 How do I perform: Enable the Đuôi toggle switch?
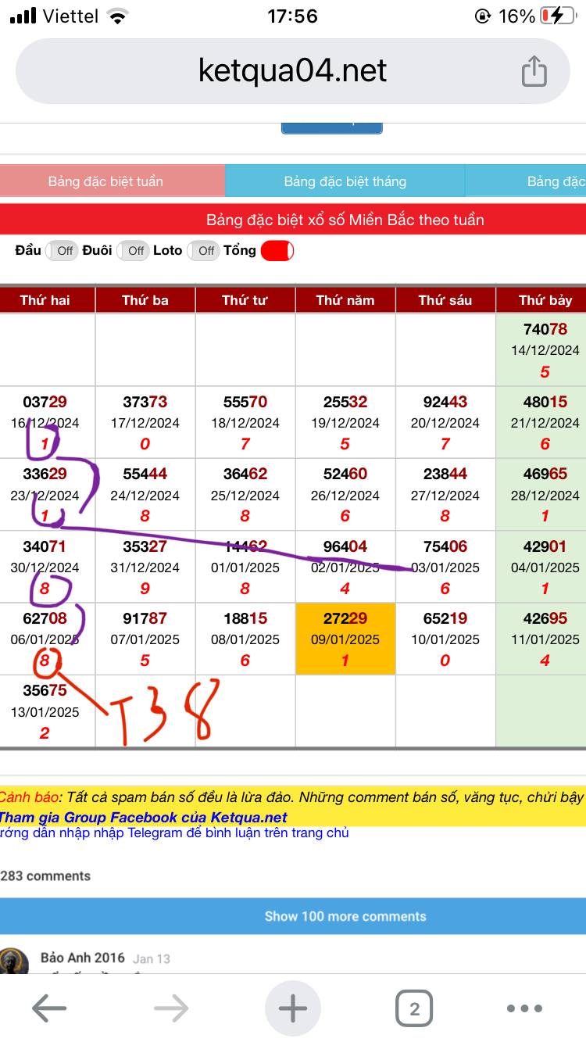pyautogui.click(x=133, y=251)
